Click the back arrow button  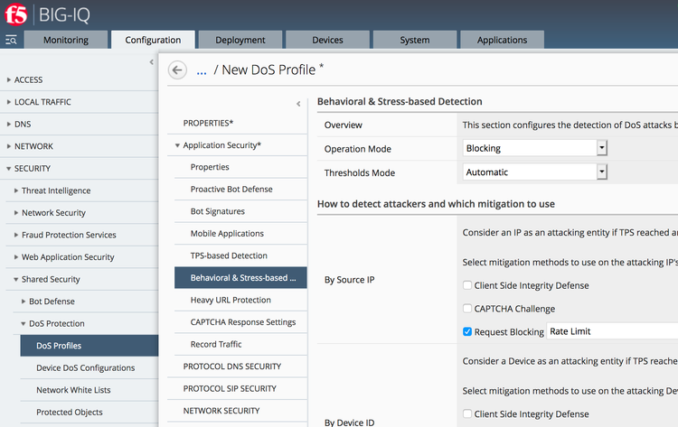point(177,70)
